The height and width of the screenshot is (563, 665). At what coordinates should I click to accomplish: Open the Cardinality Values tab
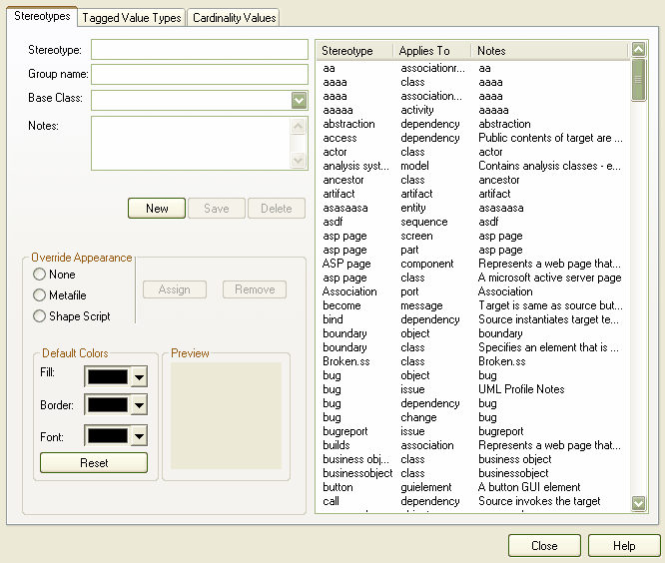234,18
